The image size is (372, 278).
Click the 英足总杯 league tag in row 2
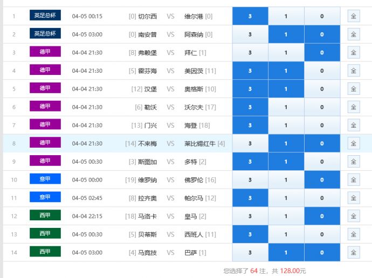tap(45, 34)
